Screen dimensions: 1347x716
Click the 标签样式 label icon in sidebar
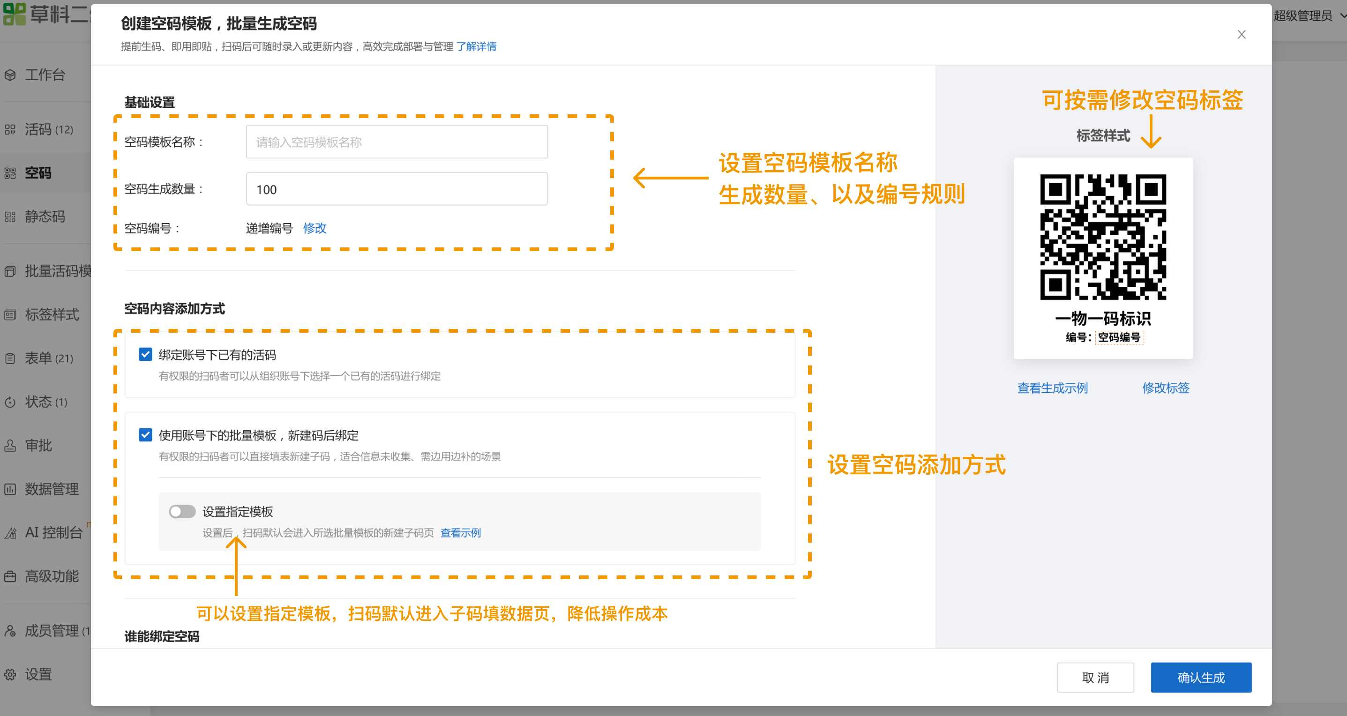pyautogui.click(x=10, y=314)
